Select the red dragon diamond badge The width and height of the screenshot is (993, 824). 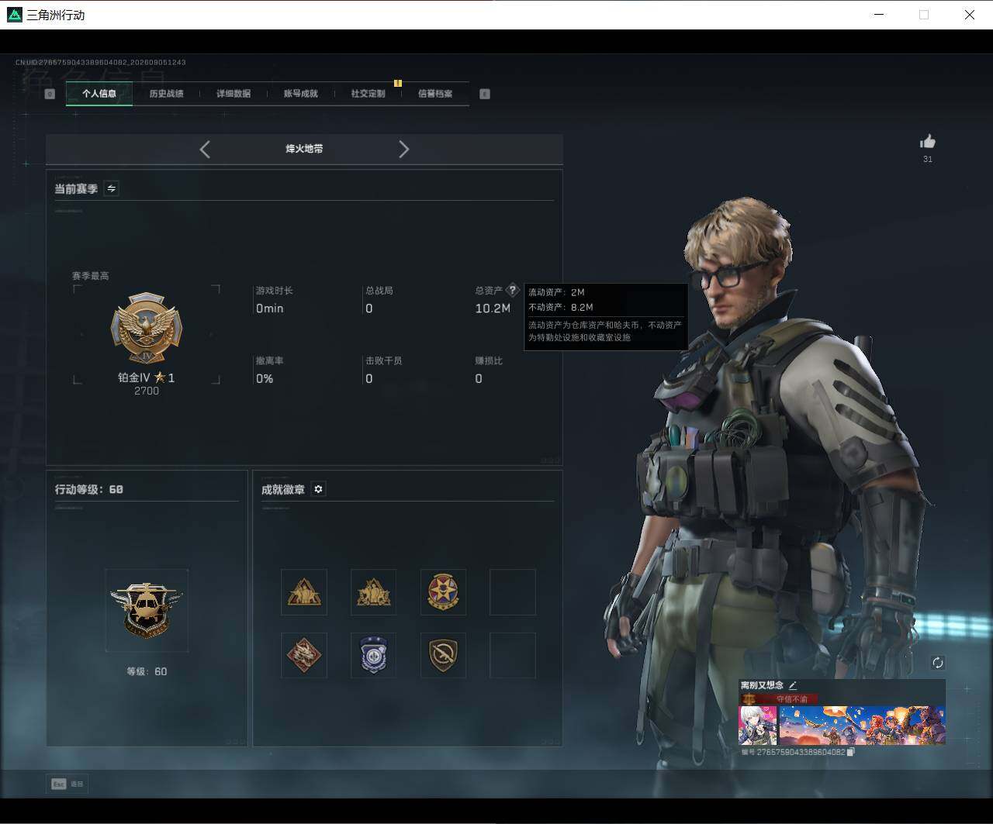pyautogui.click(x=304, y=656)
